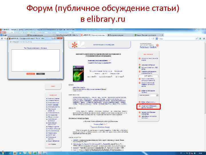This screenshot has width=206, height=155.
Task: Open 'Подборки журналов' in left navigation
Action: pyautogui.click(x=53, y=127)
